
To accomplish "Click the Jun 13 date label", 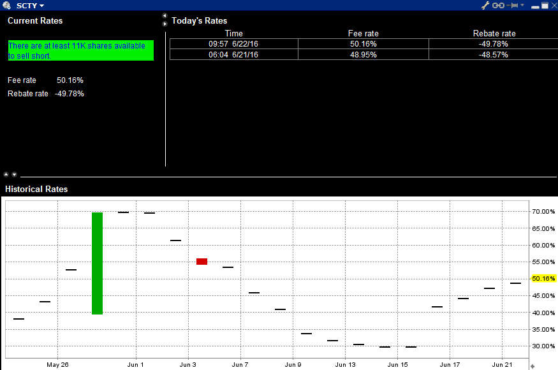I will pos(345,365).
